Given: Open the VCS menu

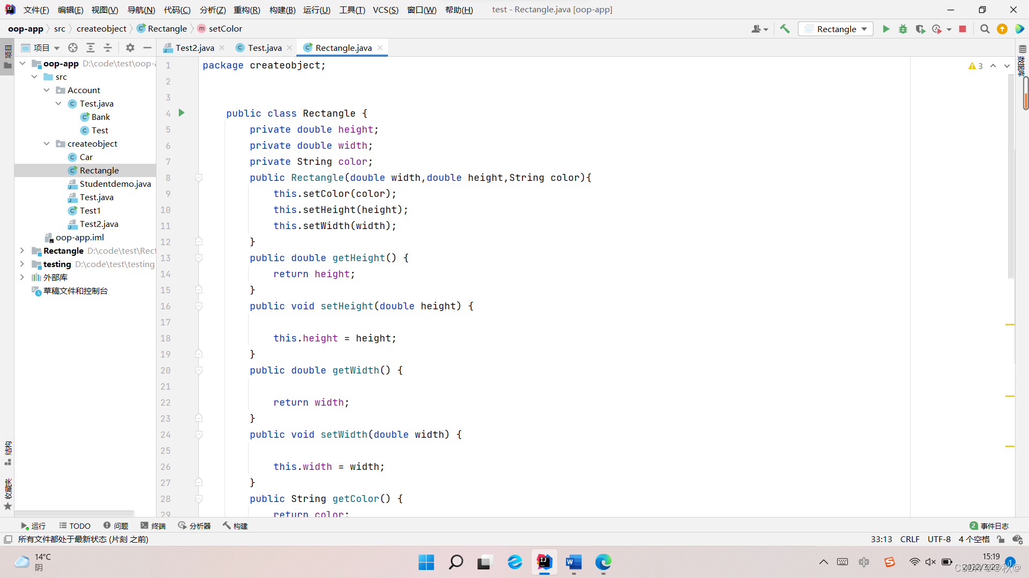Looking at the screenshot, I should (x=385, y=10).
